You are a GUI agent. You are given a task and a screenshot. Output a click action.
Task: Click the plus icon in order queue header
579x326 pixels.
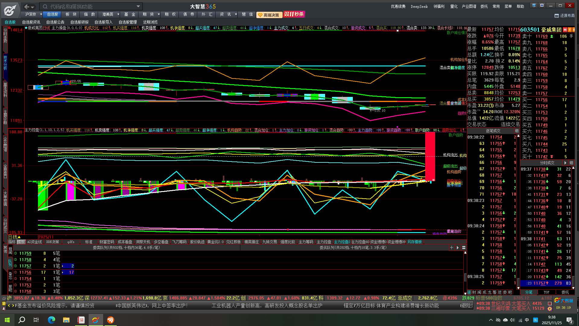[x=451, y=248]
